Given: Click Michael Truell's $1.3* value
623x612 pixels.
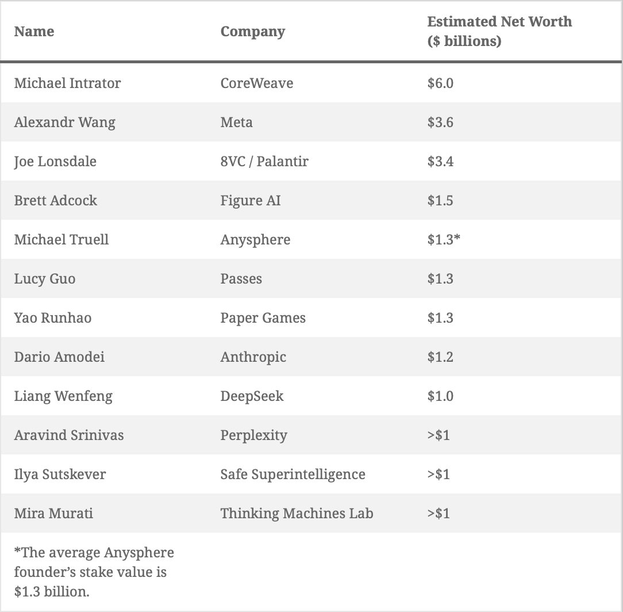Looking at the screenshot, I should (444, 239).
